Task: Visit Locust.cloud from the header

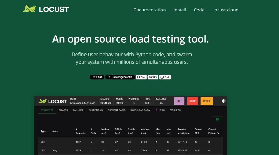Action: tap(225, 10)
